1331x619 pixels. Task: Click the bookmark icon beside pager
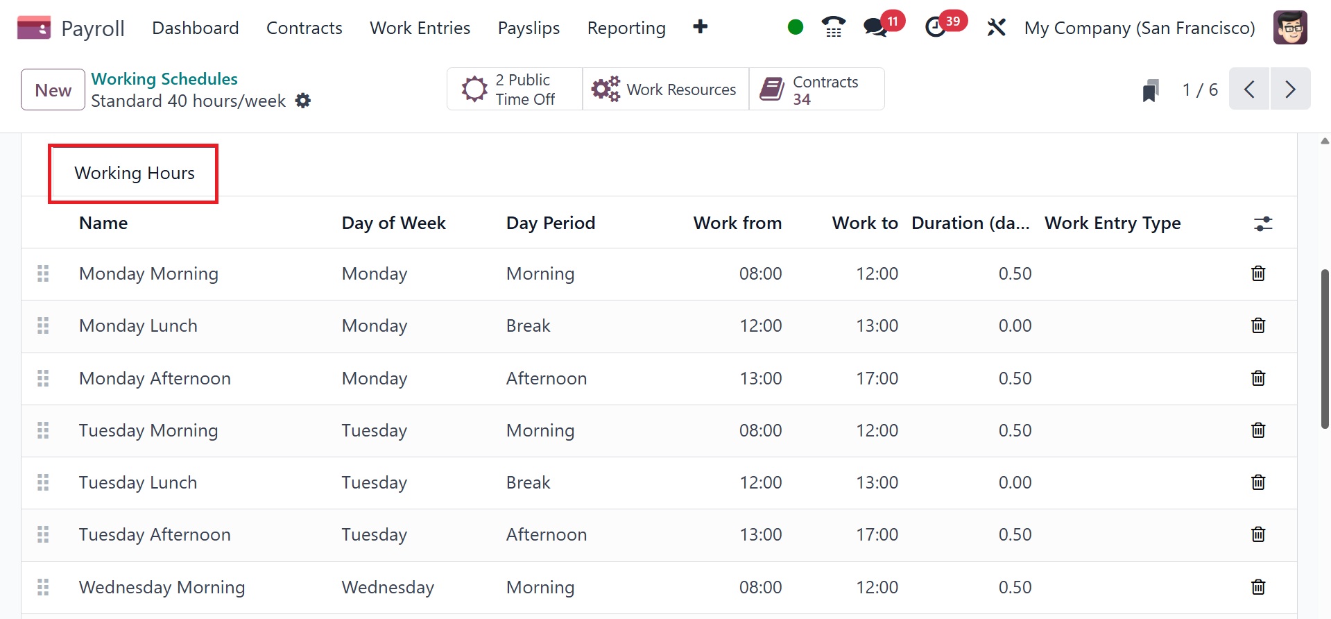coord(1151,90)
